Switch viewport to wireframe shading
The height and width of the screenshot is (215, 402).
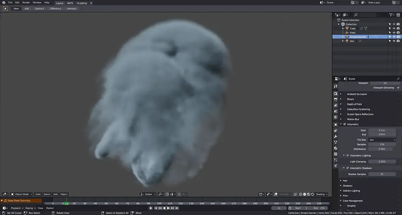click(x=300, y=194)
